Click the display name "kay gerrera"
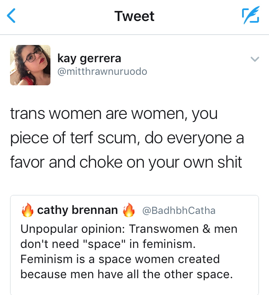Viewport: 269px width, 295px height. (x=89, y=58)
